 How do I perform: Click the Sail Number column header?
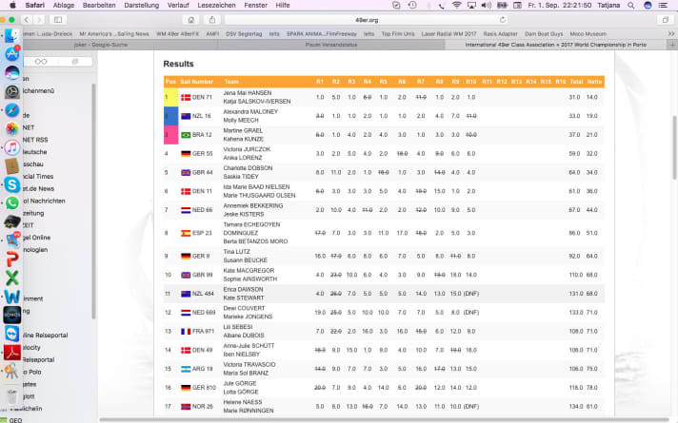click(x=196, y=82)
